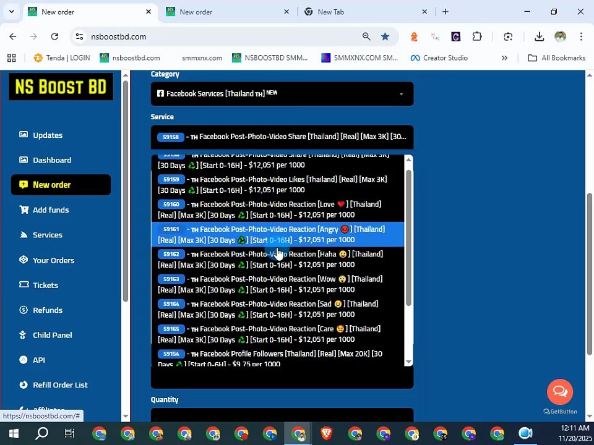Image resolution: width=594 pixels, height=445 pixels.
Task: View site information icon
Action: point(79,36)
